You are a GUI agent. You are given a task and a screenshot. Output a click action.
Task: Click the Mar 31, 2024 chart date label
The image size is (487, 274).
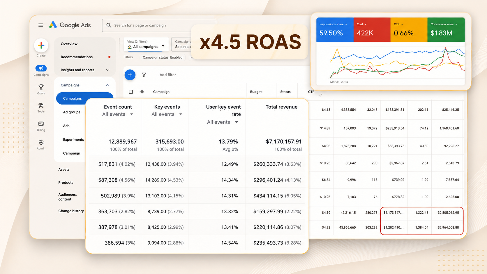click(x=339, y=82)
